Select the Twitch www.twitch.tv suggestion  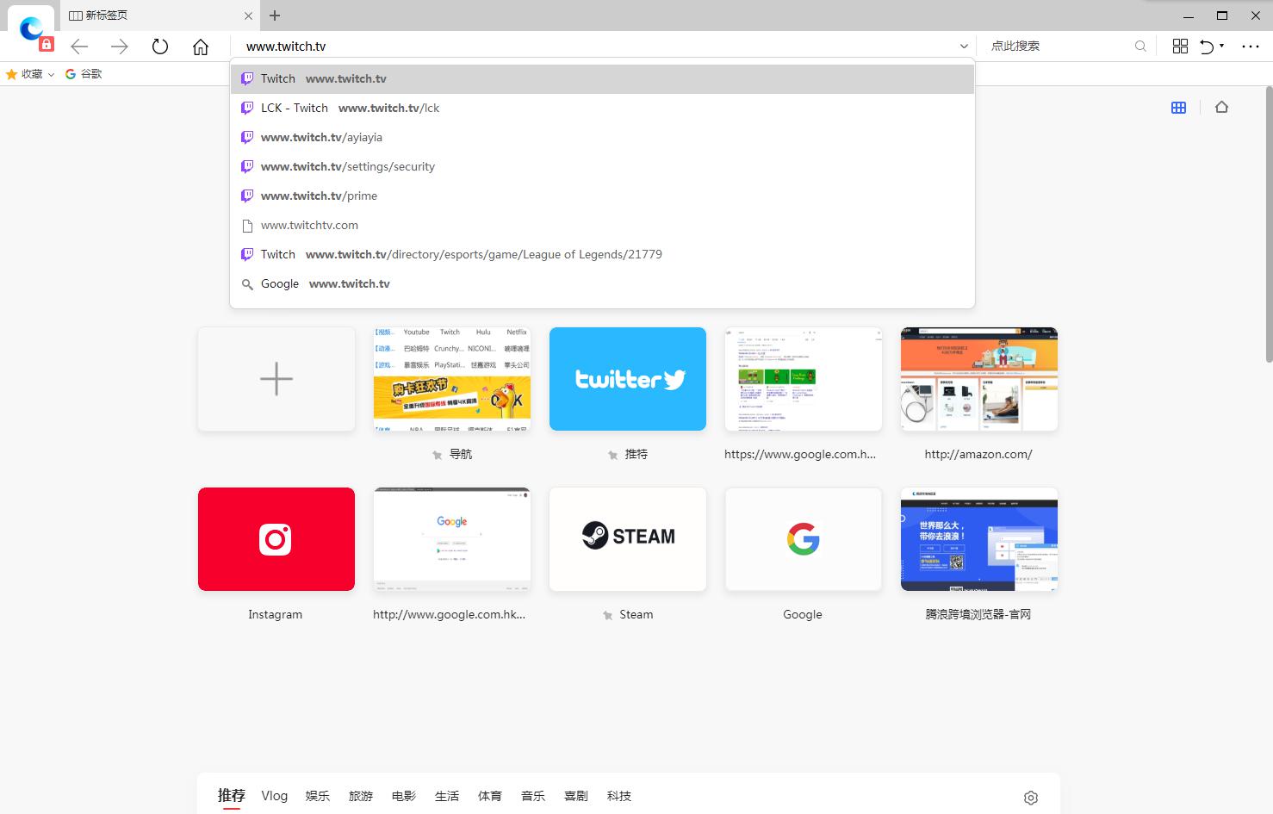pyautogui.click(x=602, y=78)
